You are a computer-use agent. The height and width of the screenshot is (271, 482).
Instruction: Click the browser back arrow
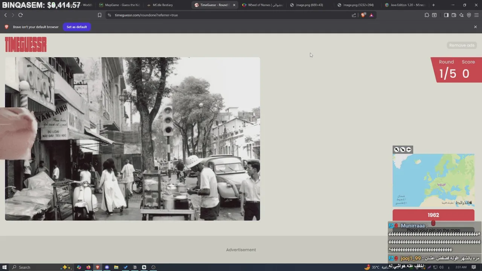click(x=6, y=15)
